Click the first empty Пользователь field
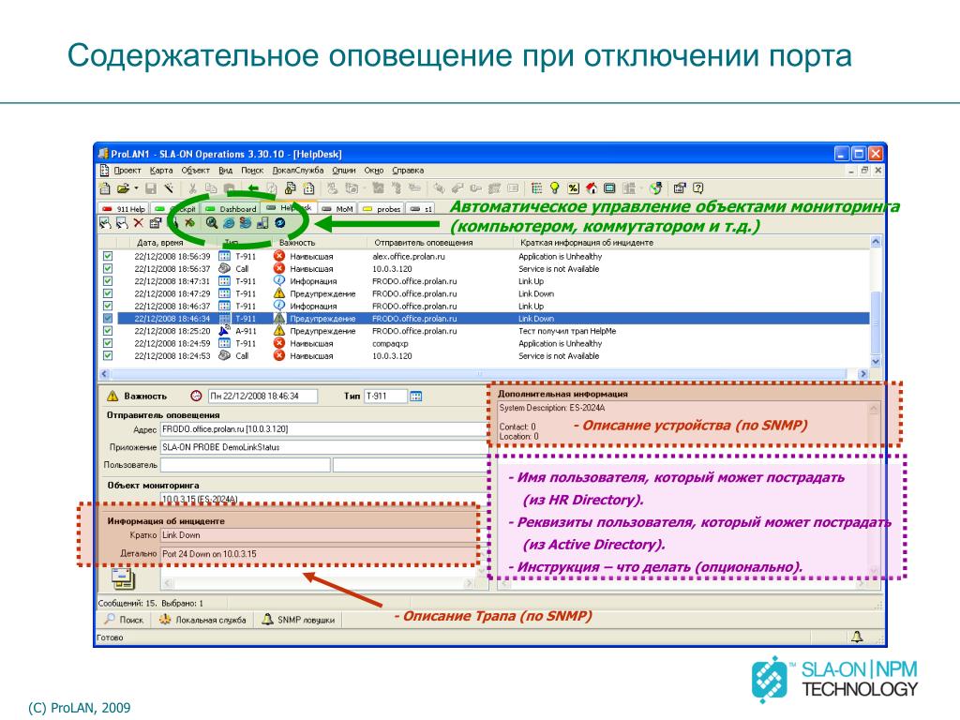960x720 pixels. 245,465
